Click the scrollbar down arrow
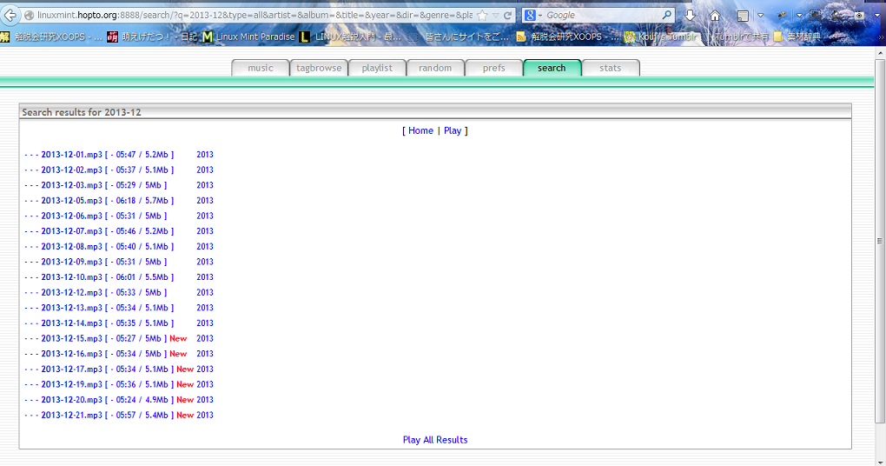The width and height of the screenshot is (886, 466). pyautogui.click(x=880, y=462)
